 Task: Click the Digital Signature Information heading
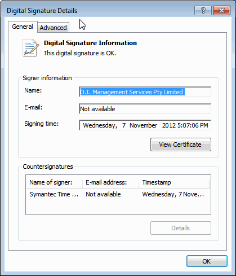point(90,43)
